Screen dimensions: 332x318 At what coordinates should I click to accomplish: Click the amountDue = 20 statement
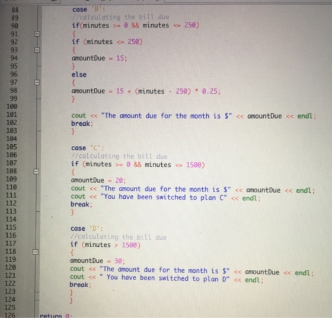(98, 180)
